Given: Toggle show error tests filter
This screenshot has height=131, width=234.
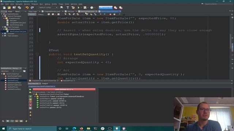Looking at the screenshot, I should click(30, 103).
